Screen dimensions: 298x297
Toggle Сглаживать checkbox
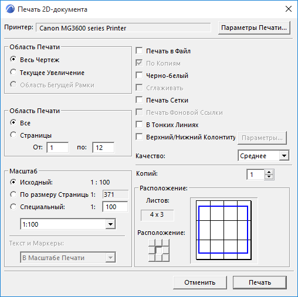pyautogui.click(x=139, y=88)
